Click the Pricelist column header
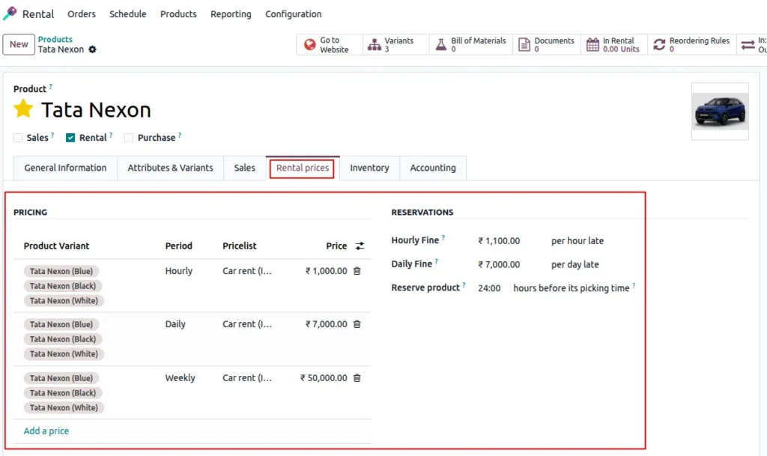The height and width of the screenshot is (456, 767). [239, 246]
